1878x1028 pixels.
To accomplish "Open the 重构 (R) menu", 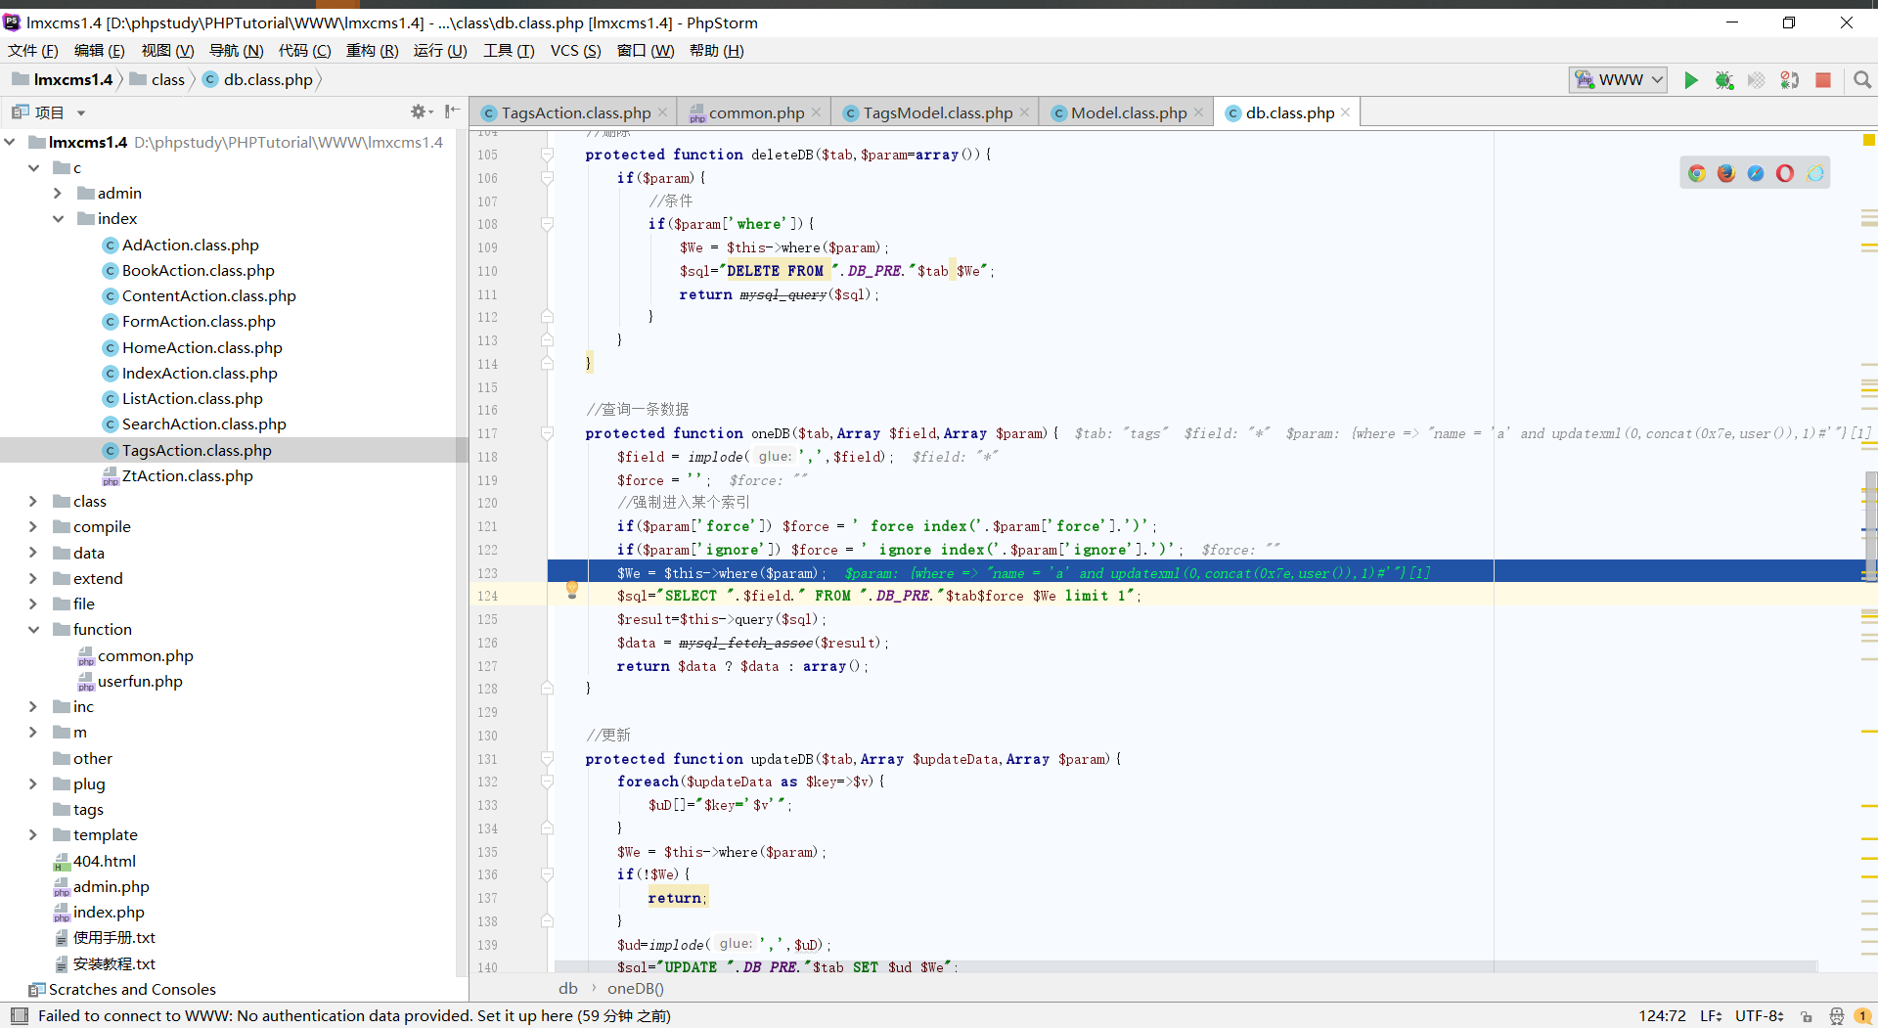I will (372, 51).
